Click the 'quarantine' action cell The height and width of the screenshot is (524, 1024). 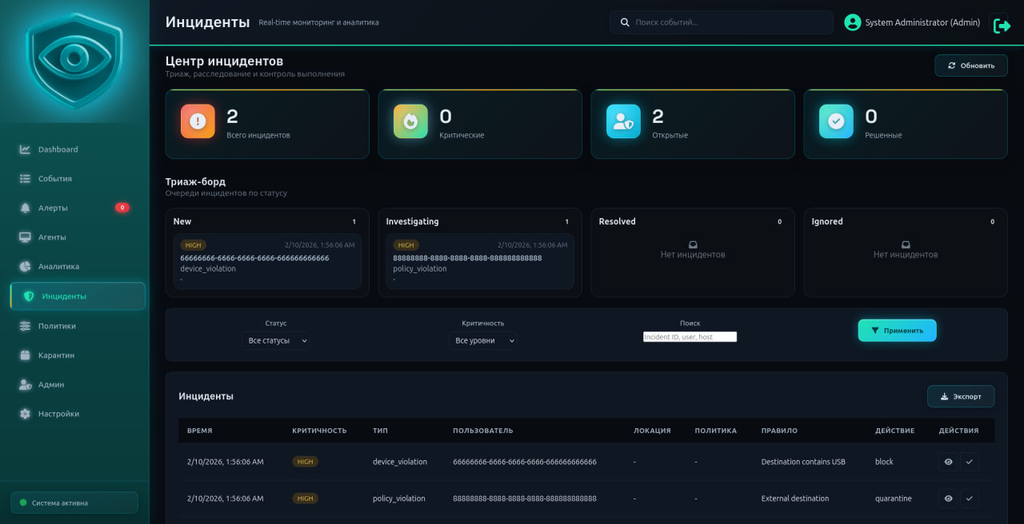[894, 498]
